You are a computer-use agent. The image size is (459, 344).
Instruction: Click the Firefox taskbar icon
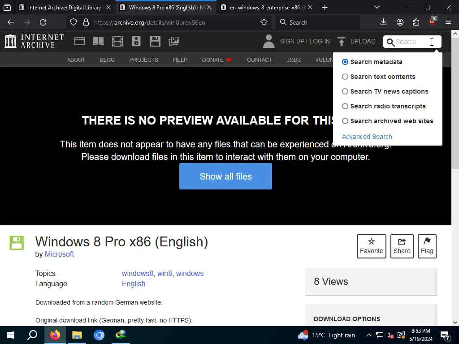(55, 335)
